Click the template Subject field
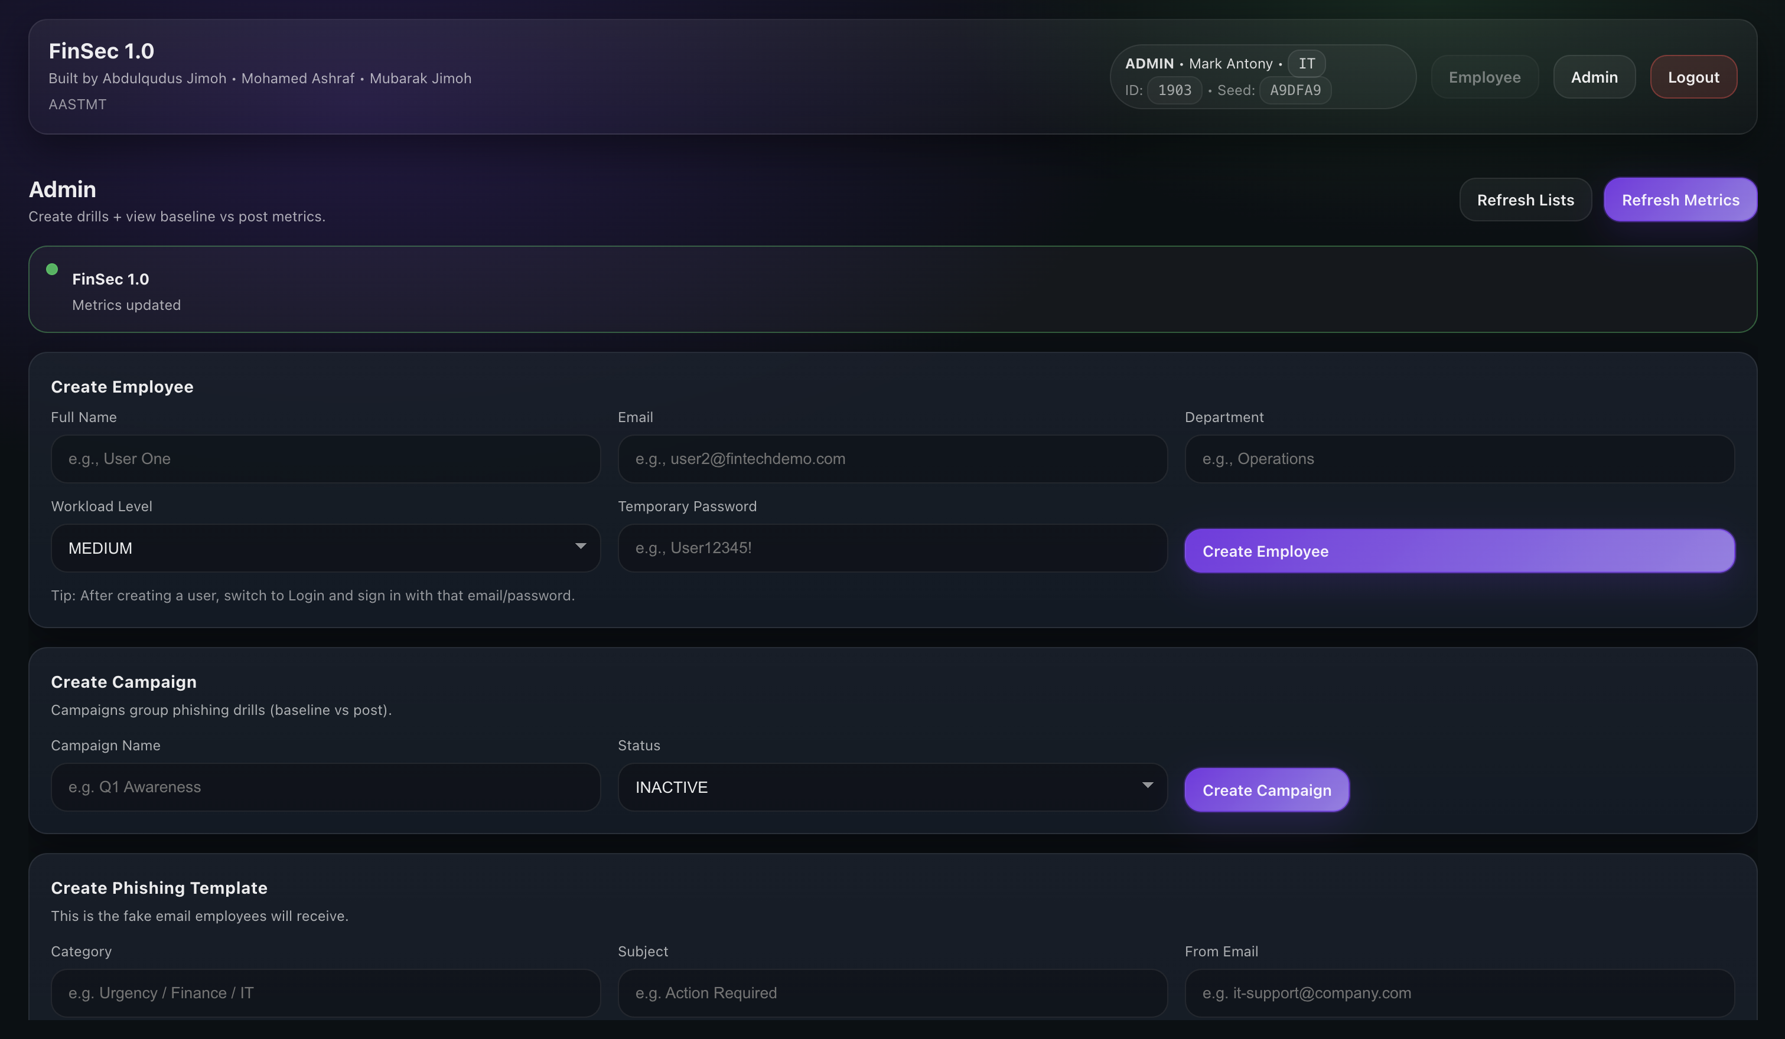 click(892, 992)
